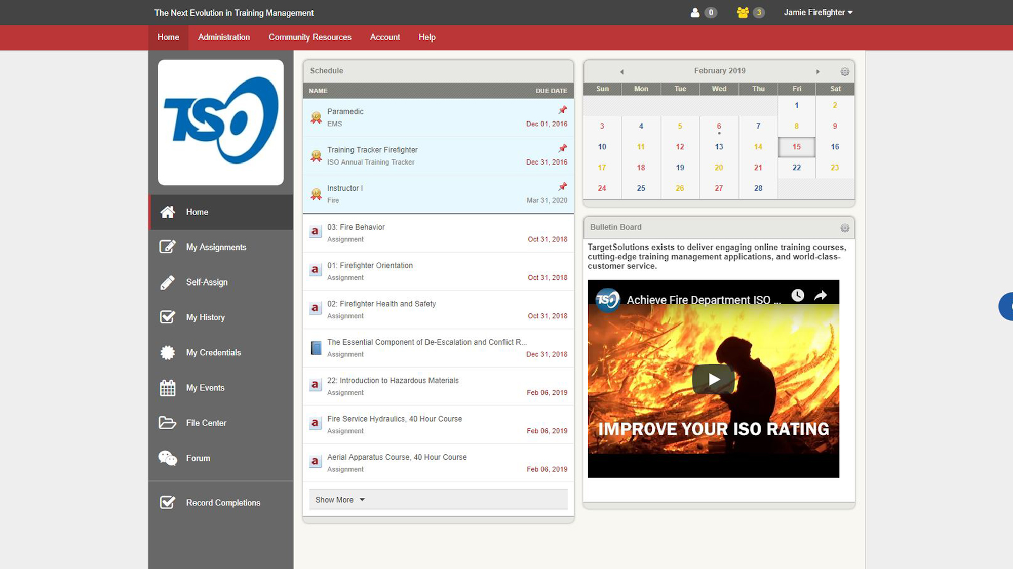Open the calendar settings gear
The width and height of the screenshot is (1013, 569).
point(844,71)
